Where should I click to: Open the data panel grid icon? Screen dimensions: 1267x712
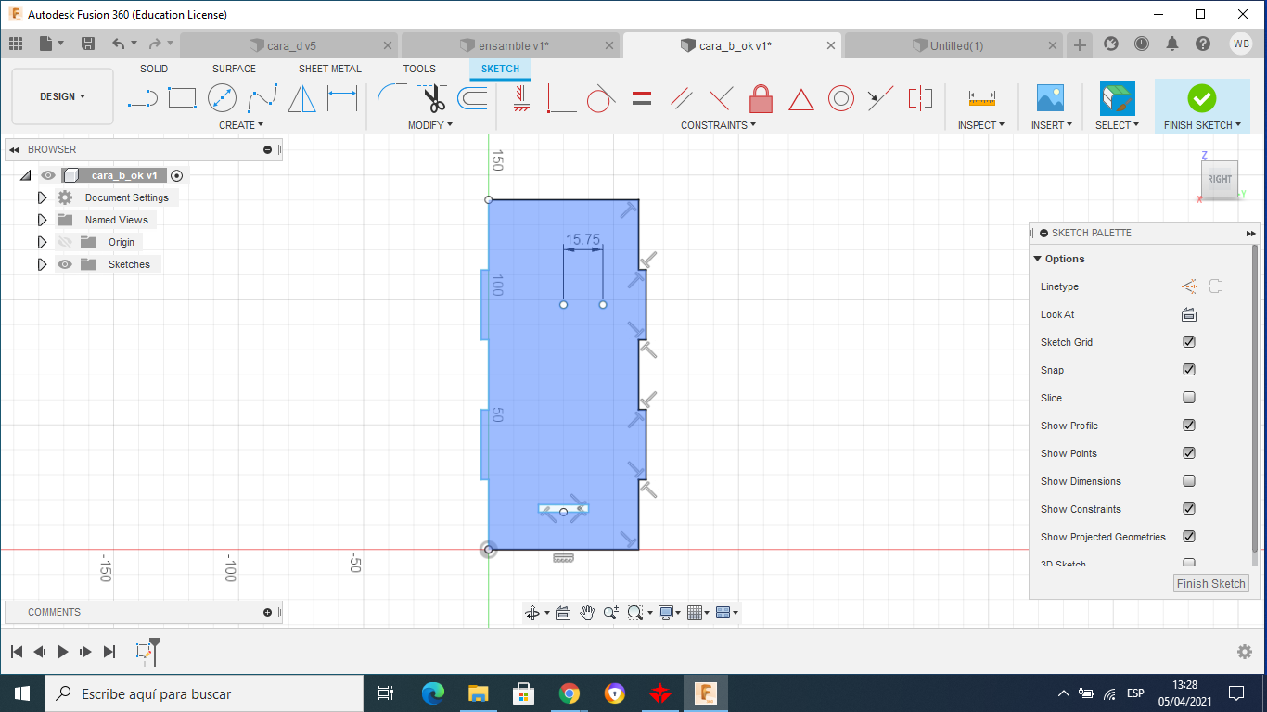coord(15,44)
